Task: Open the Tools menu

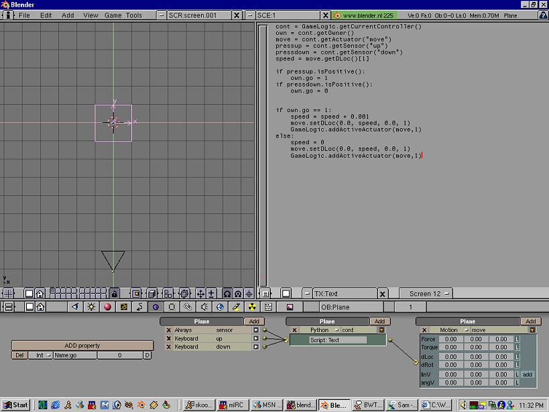Action: point(134,15)
